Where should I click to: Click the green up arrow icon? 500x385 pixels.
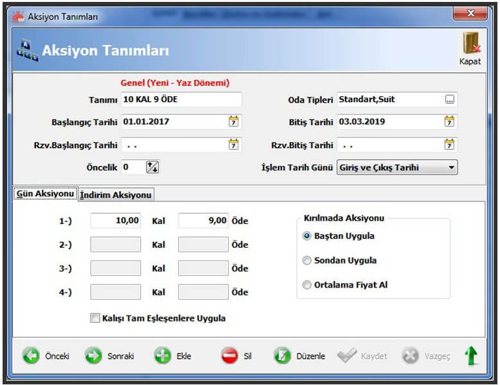click(471, 355)
